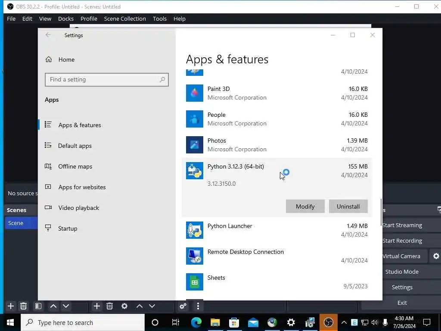Open the OBS Profile menu

(89, 19)
